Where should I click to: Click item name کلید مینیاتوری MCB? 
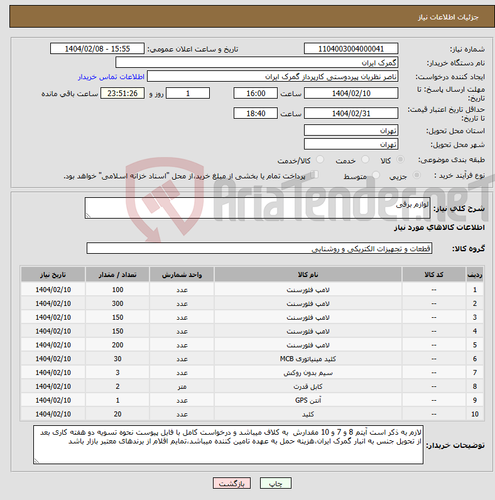coord(308,359)
